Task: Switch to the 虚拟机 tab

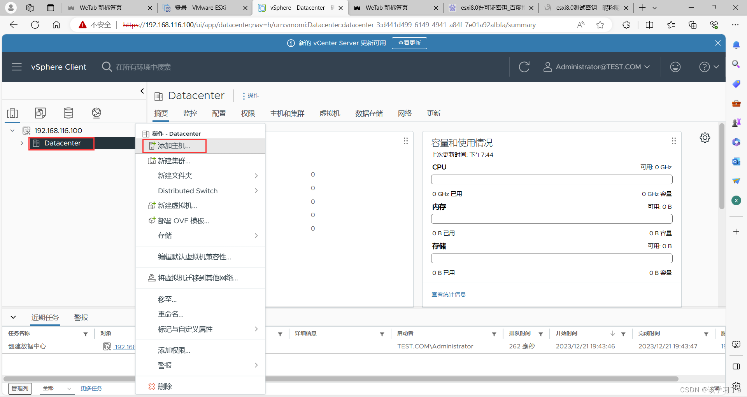Action: [330, 113]
